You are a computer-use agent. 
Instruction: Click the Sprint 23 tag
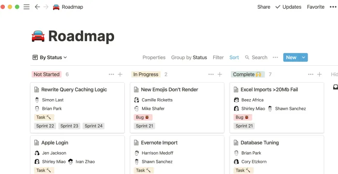click(69, 126)
